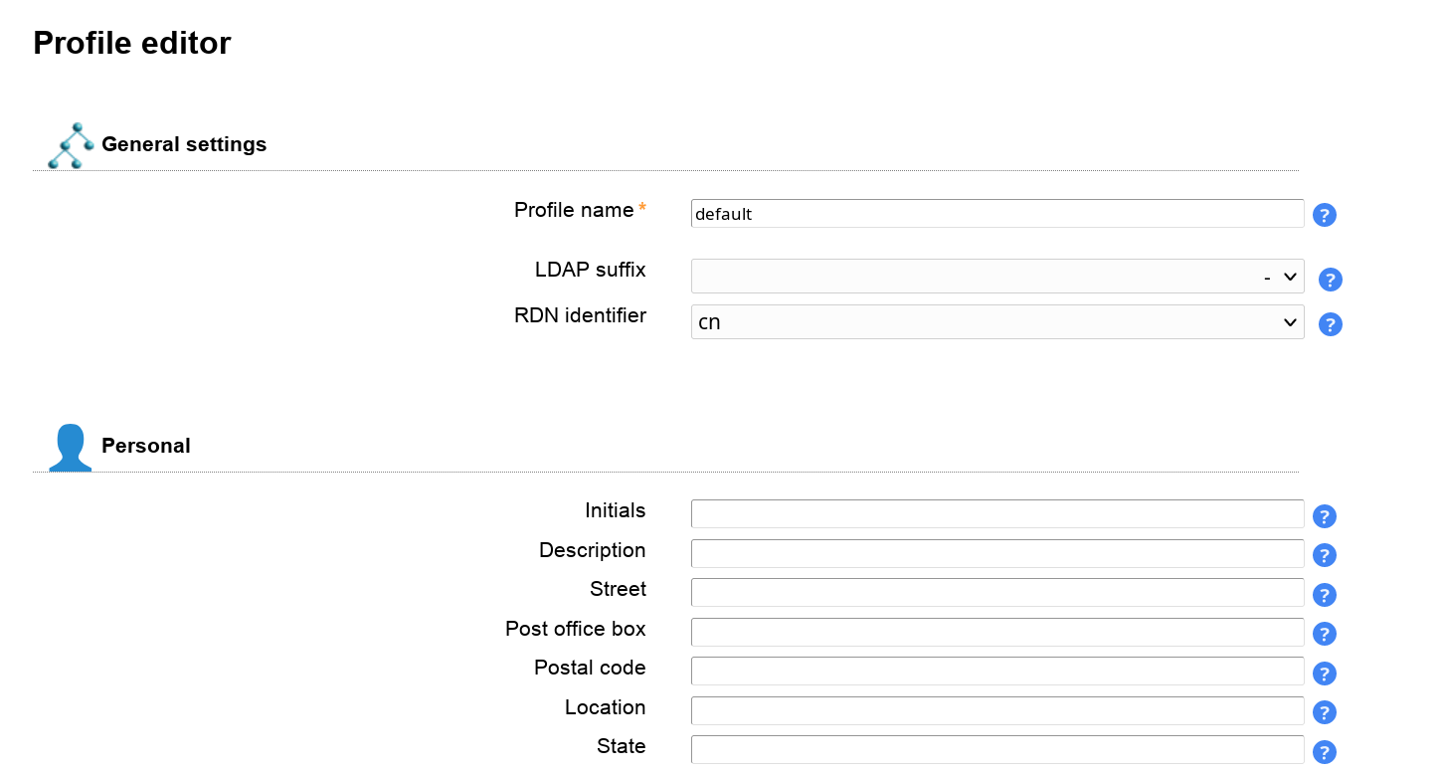Image resolution: width=1441 pixels, height=773 pixels.
Task: Click the RDN identifier help icon
Action: [1330, 324]
